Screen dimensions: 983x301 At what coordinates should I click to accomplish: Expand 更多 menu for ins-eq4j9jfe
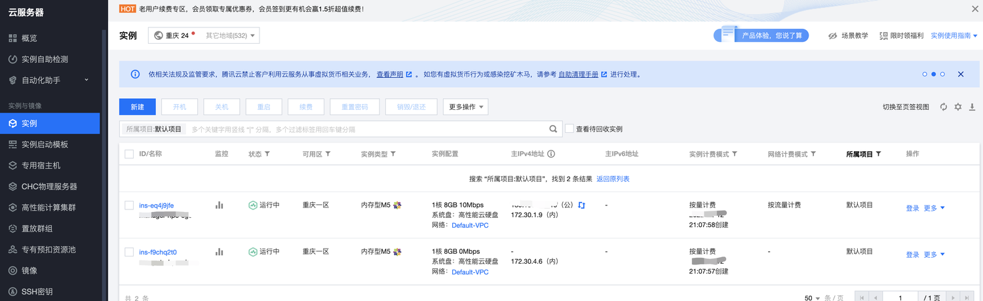[x=935, y=208]
